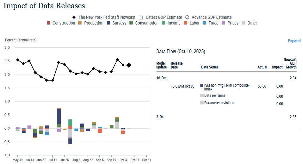Image resolution: width=303 pixels, height=164 pixels.
Task: Expand the 10-Oct model update row
Action: coord(161,78)
